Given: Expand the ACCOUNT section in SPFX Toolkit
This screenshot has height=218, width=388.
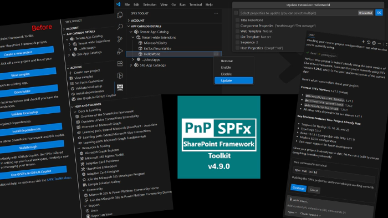Looking at the screenshot, I should [x=129, y=21].
